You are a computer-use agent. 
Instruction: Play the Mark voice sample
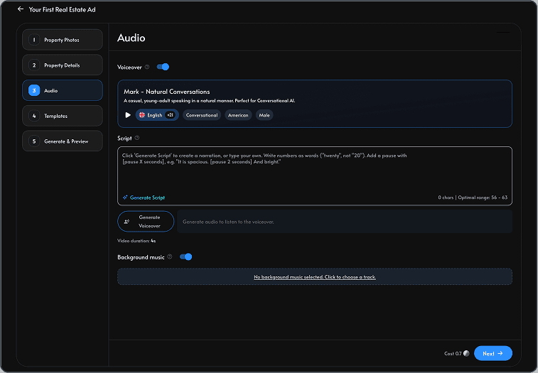pos(128,115)
